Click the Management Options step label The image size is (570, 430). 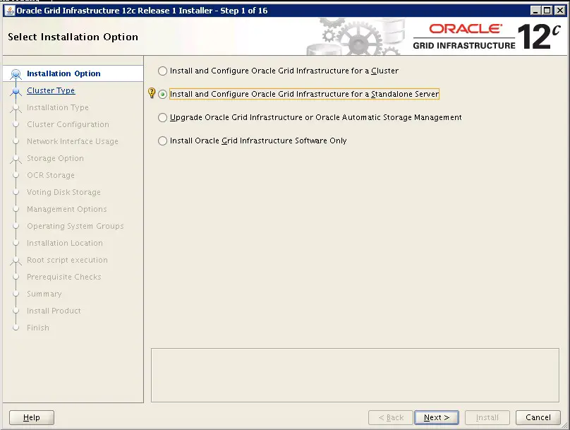pyautogui.click(x=67, y=209)
